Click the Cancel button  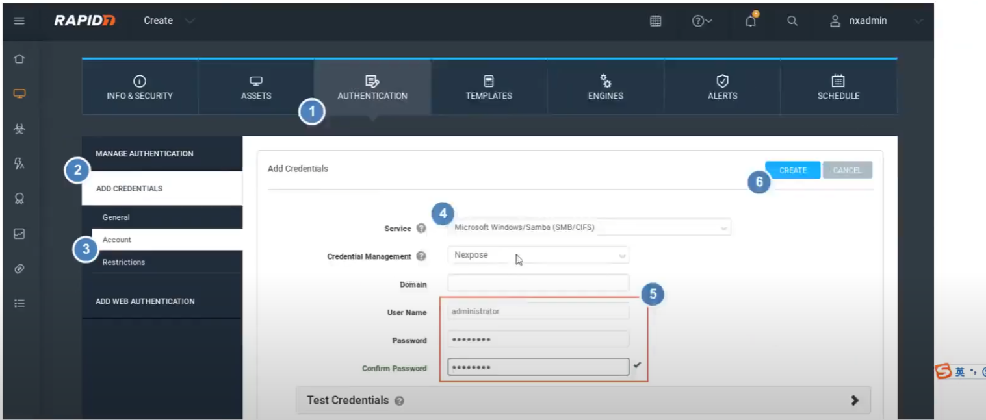[847, 170]
